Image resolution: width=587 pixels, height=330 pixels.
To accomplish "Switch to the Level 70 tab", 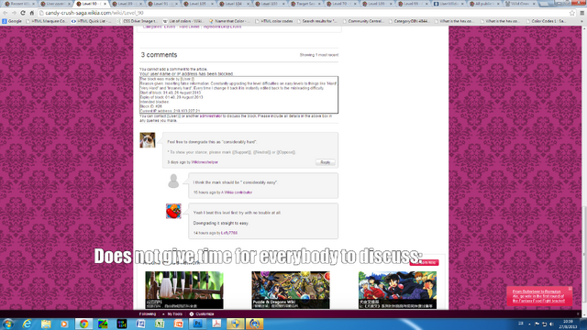I will tap(340, 4).
